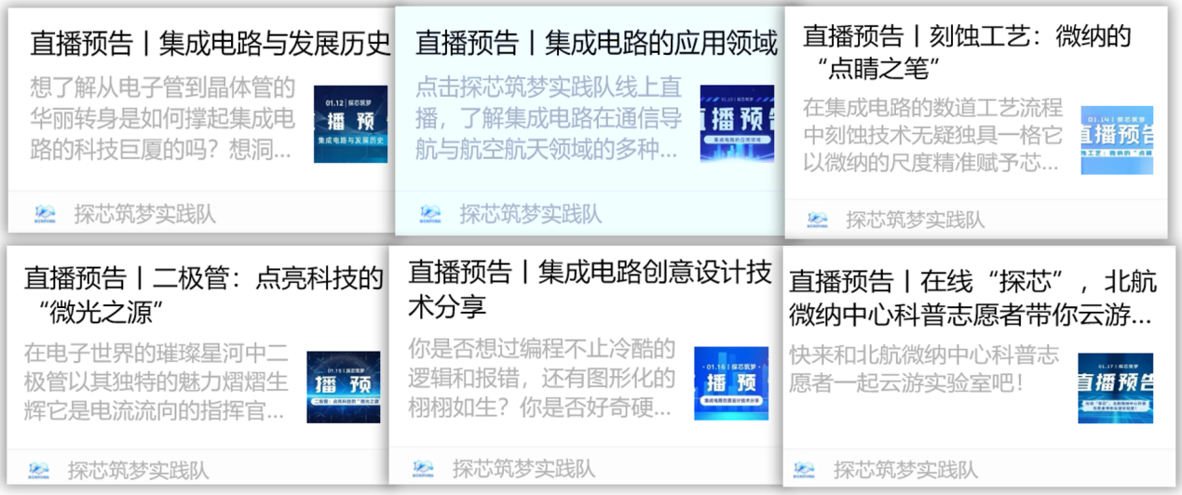This screenshot has height=495, width=1182.
Task: Select the 01.15 二极管 preview thumbnail
Action: click(344, 386)
